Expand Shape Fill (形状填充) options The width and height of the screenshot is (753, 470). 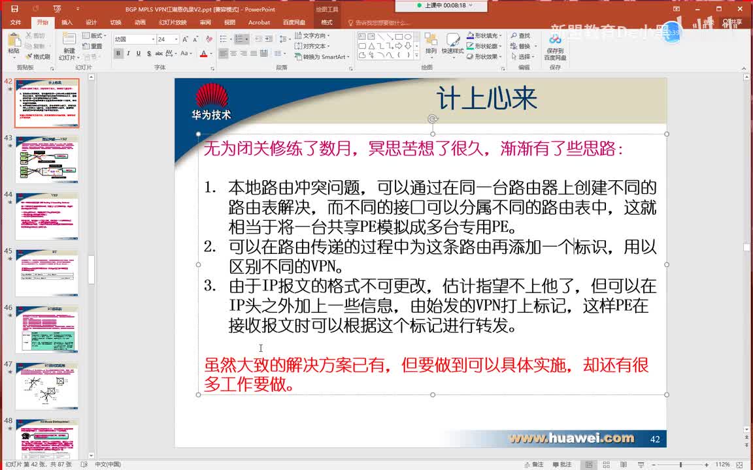point(484,35)
